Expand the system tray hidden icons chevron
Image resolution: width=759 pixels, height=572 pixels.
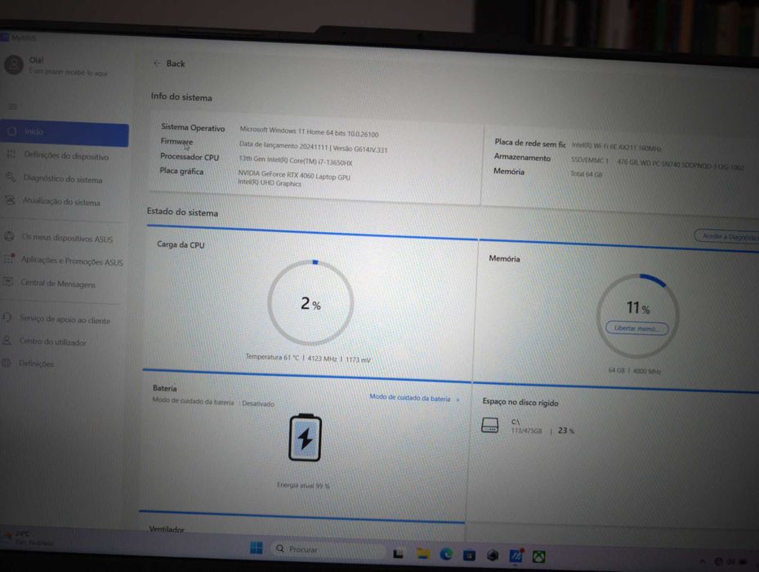(x=702, y=561)
